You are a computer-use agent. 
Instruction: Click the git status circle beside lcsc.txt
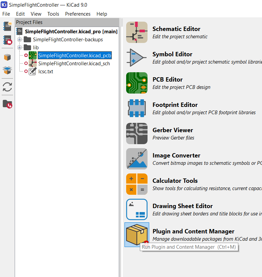[x=26, y=71]
